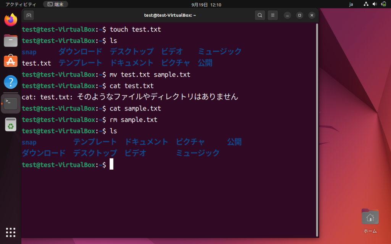Viewport: 391px width, 244px height.
Task: Click the 'rm sample.txt' command
Action: (x=133, y=119)
